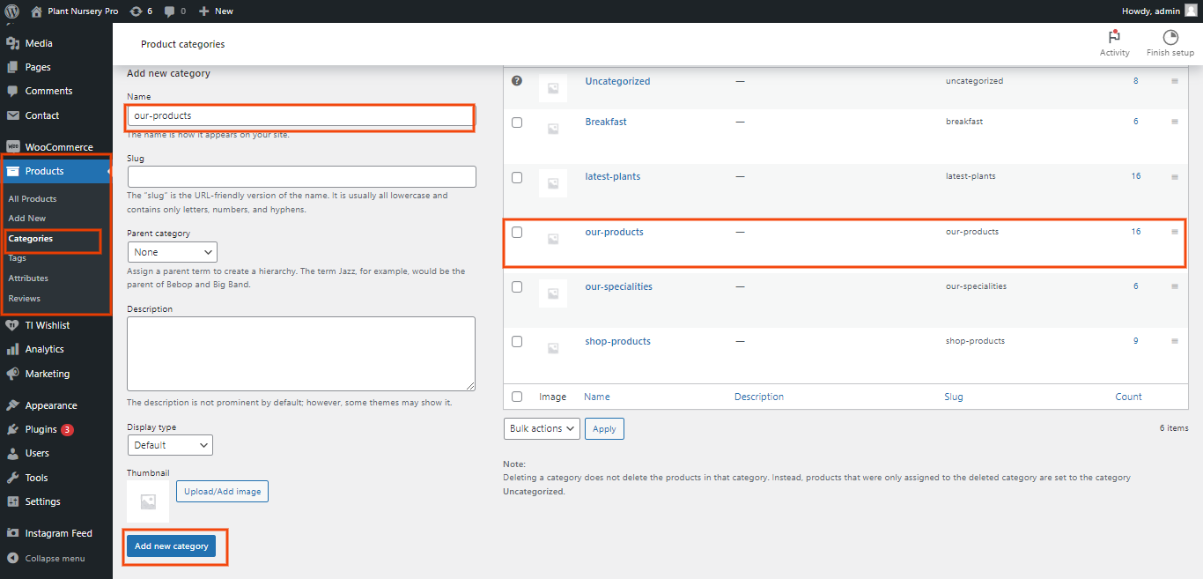Open the Bulk actions dropdown
This screenshot has height=579, width=1203.
coord(542,428)
